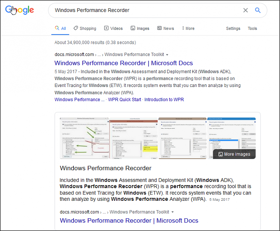
Task: Open the featured snippet's Microsoft Docs link
Action: pos(129,221)
